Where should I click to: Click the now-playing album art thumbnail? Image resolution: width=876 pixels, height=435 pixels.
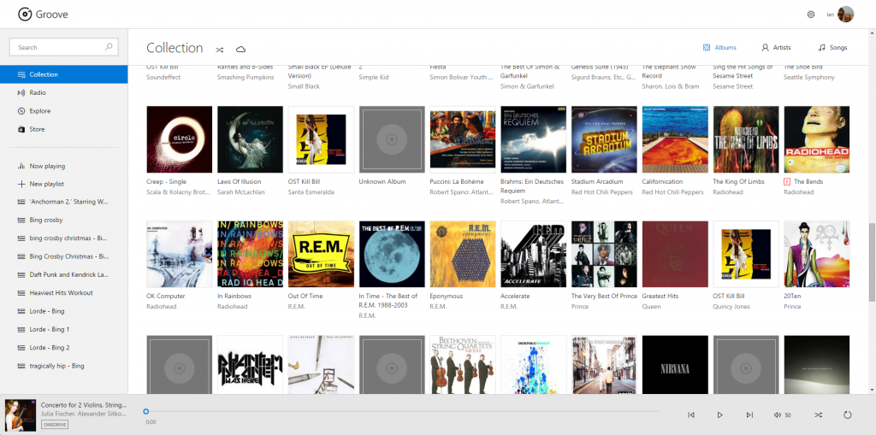(21, 415)
